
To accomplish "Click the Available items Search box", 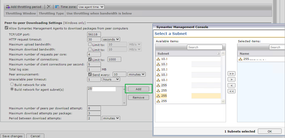I will pos(205,47).
